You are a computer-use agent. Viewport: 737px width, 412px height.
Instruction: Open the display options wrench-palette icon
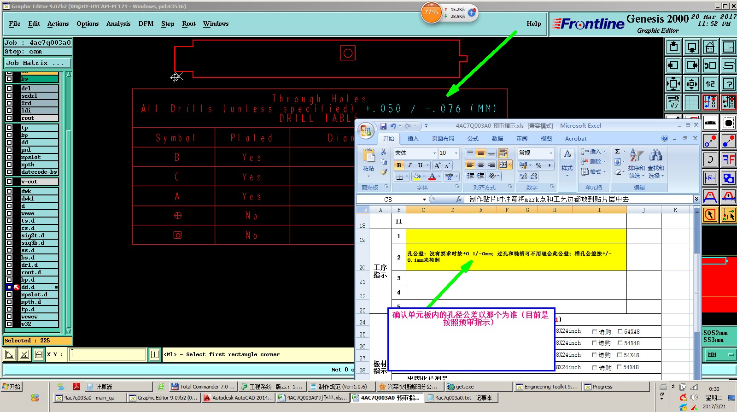(673, 102)
